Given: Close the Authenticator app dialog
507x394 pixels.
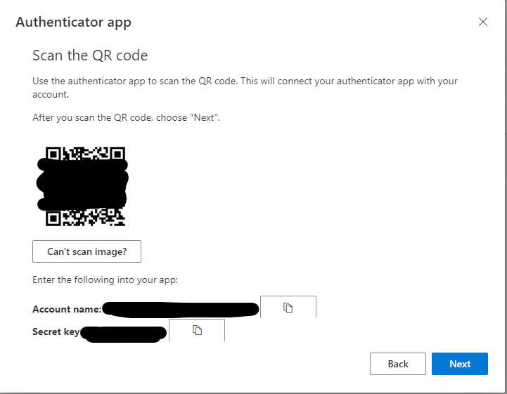Looking at the screenshot, I should pos(483,22).
